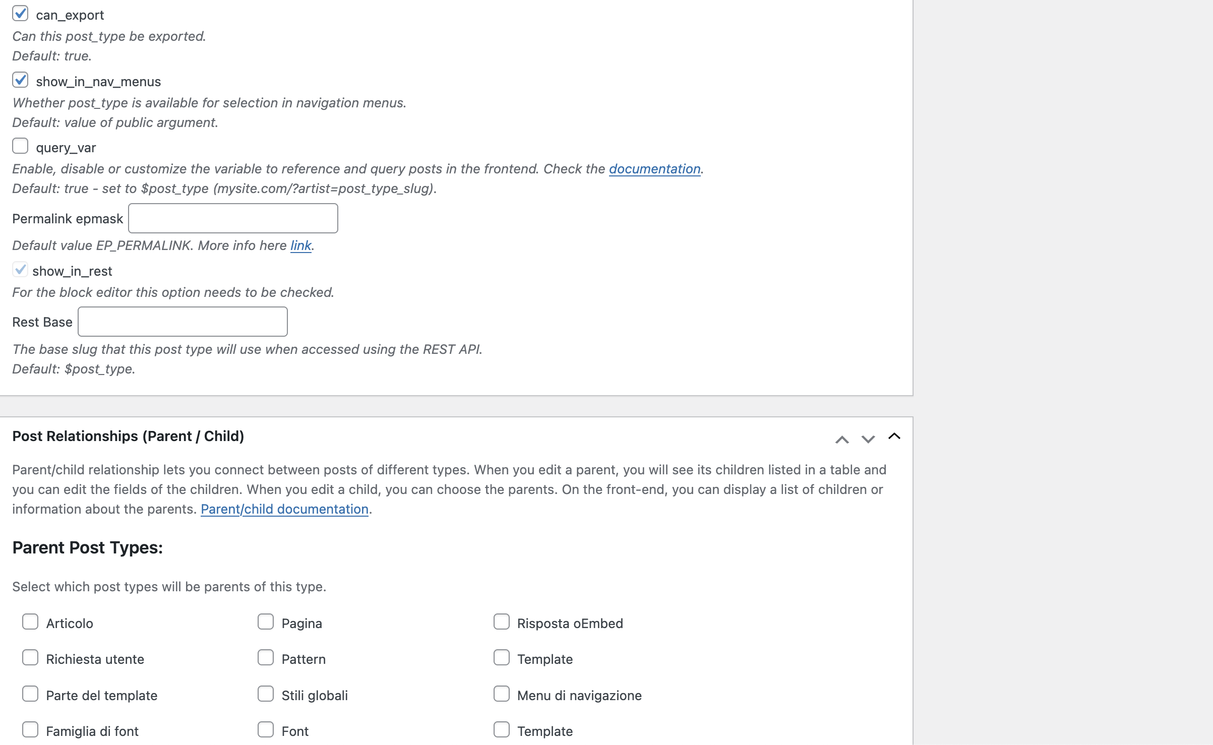Image resolution: width=1213 pixels, height=745 pixels.
Task: Open Parent/child documentation link
Action: coord(284,509)
